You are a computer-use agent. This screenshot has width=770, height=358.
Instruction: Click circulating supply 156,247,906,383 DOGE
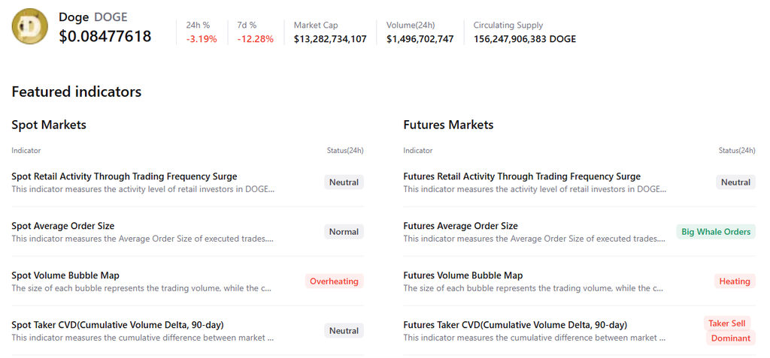(x=524, y=39)
